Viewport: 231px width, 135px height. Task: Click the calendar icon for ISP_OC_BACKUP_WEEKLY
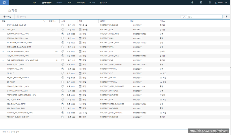click(80, 78)
